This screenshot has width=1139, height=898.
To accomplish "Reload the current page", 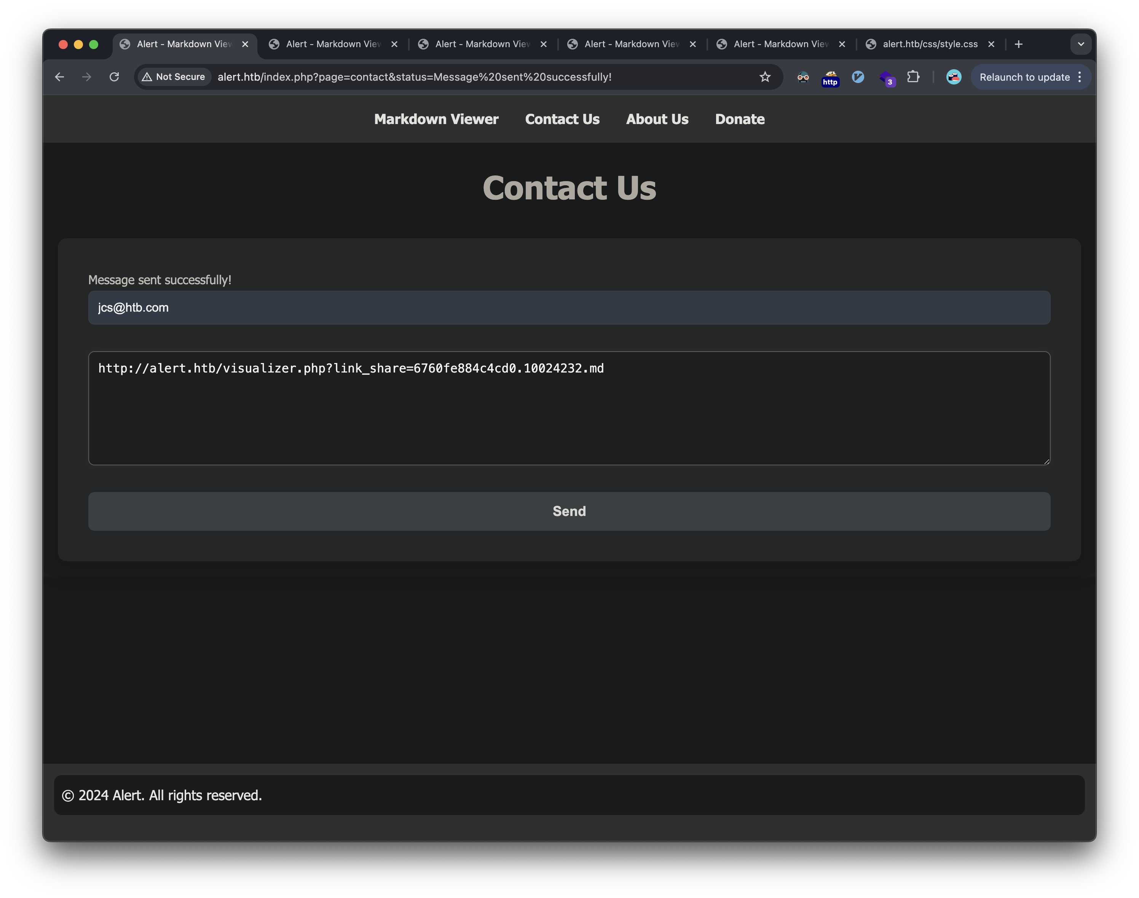I will click(x=114, y=77).
